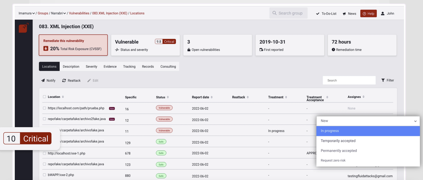Toggle the select-all locations checkbox
Screen dimensions: 423x180
pyautogui.click(x=44, y=97)
